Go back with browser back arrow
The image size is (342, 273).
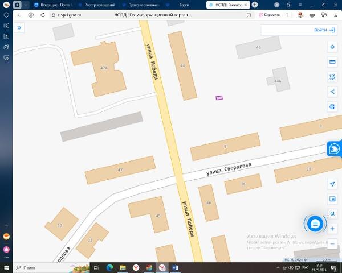(x=19, y=15)
